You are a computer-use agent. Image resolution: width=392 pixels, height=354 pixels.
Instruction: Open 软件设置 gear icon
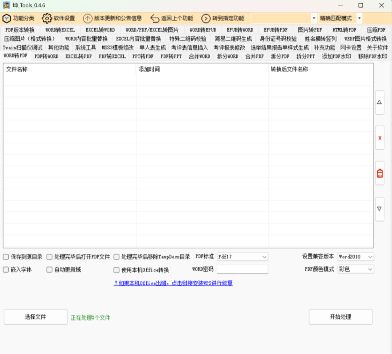(x=47, y=18)
